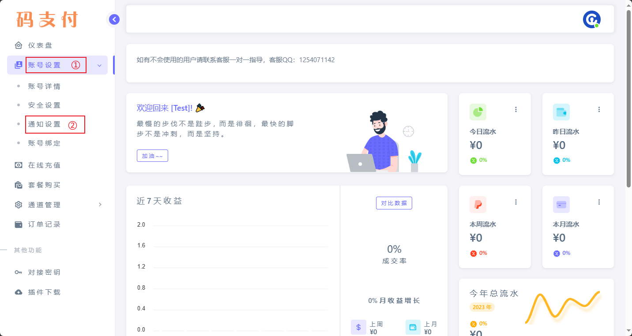
Task: Open the three-dot menu on 今日流水 card
Action: tap(516, 109)
